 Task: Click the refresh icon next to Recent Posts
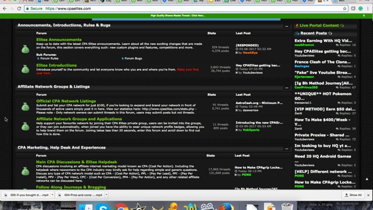tap(330, 33)
